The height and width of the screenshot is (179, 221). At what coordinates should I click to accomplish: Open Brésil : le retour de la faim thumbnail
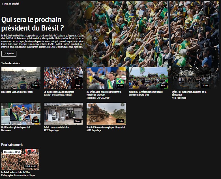pos(63,114)
